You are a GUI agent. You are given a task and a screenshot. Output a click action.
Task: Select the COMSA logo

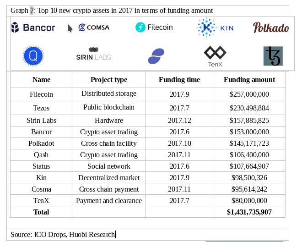click(94, 27)
